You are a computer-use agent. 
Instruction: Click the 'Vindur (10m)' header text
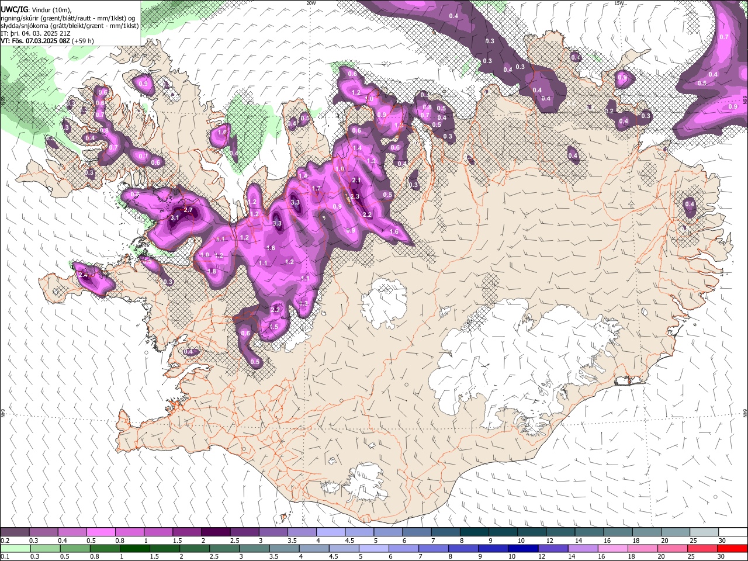click(x=50, y=10)
